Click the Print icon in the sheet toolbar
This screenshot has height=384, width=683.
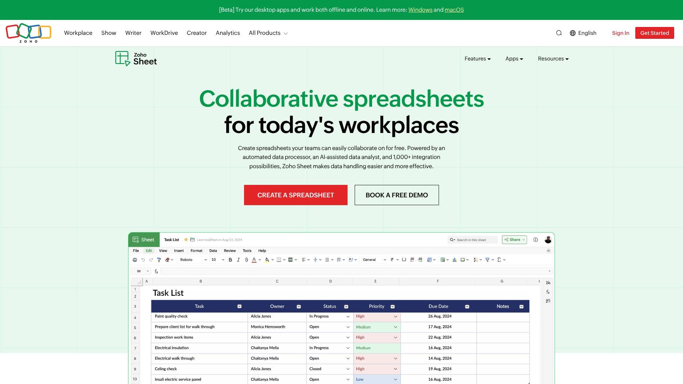pos(135,260)
